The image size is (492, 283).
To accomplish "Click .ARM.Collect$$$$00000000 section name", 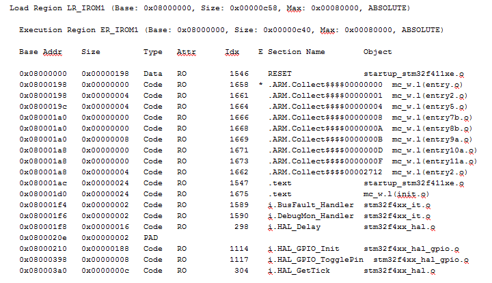I will (x=325, y=85).
